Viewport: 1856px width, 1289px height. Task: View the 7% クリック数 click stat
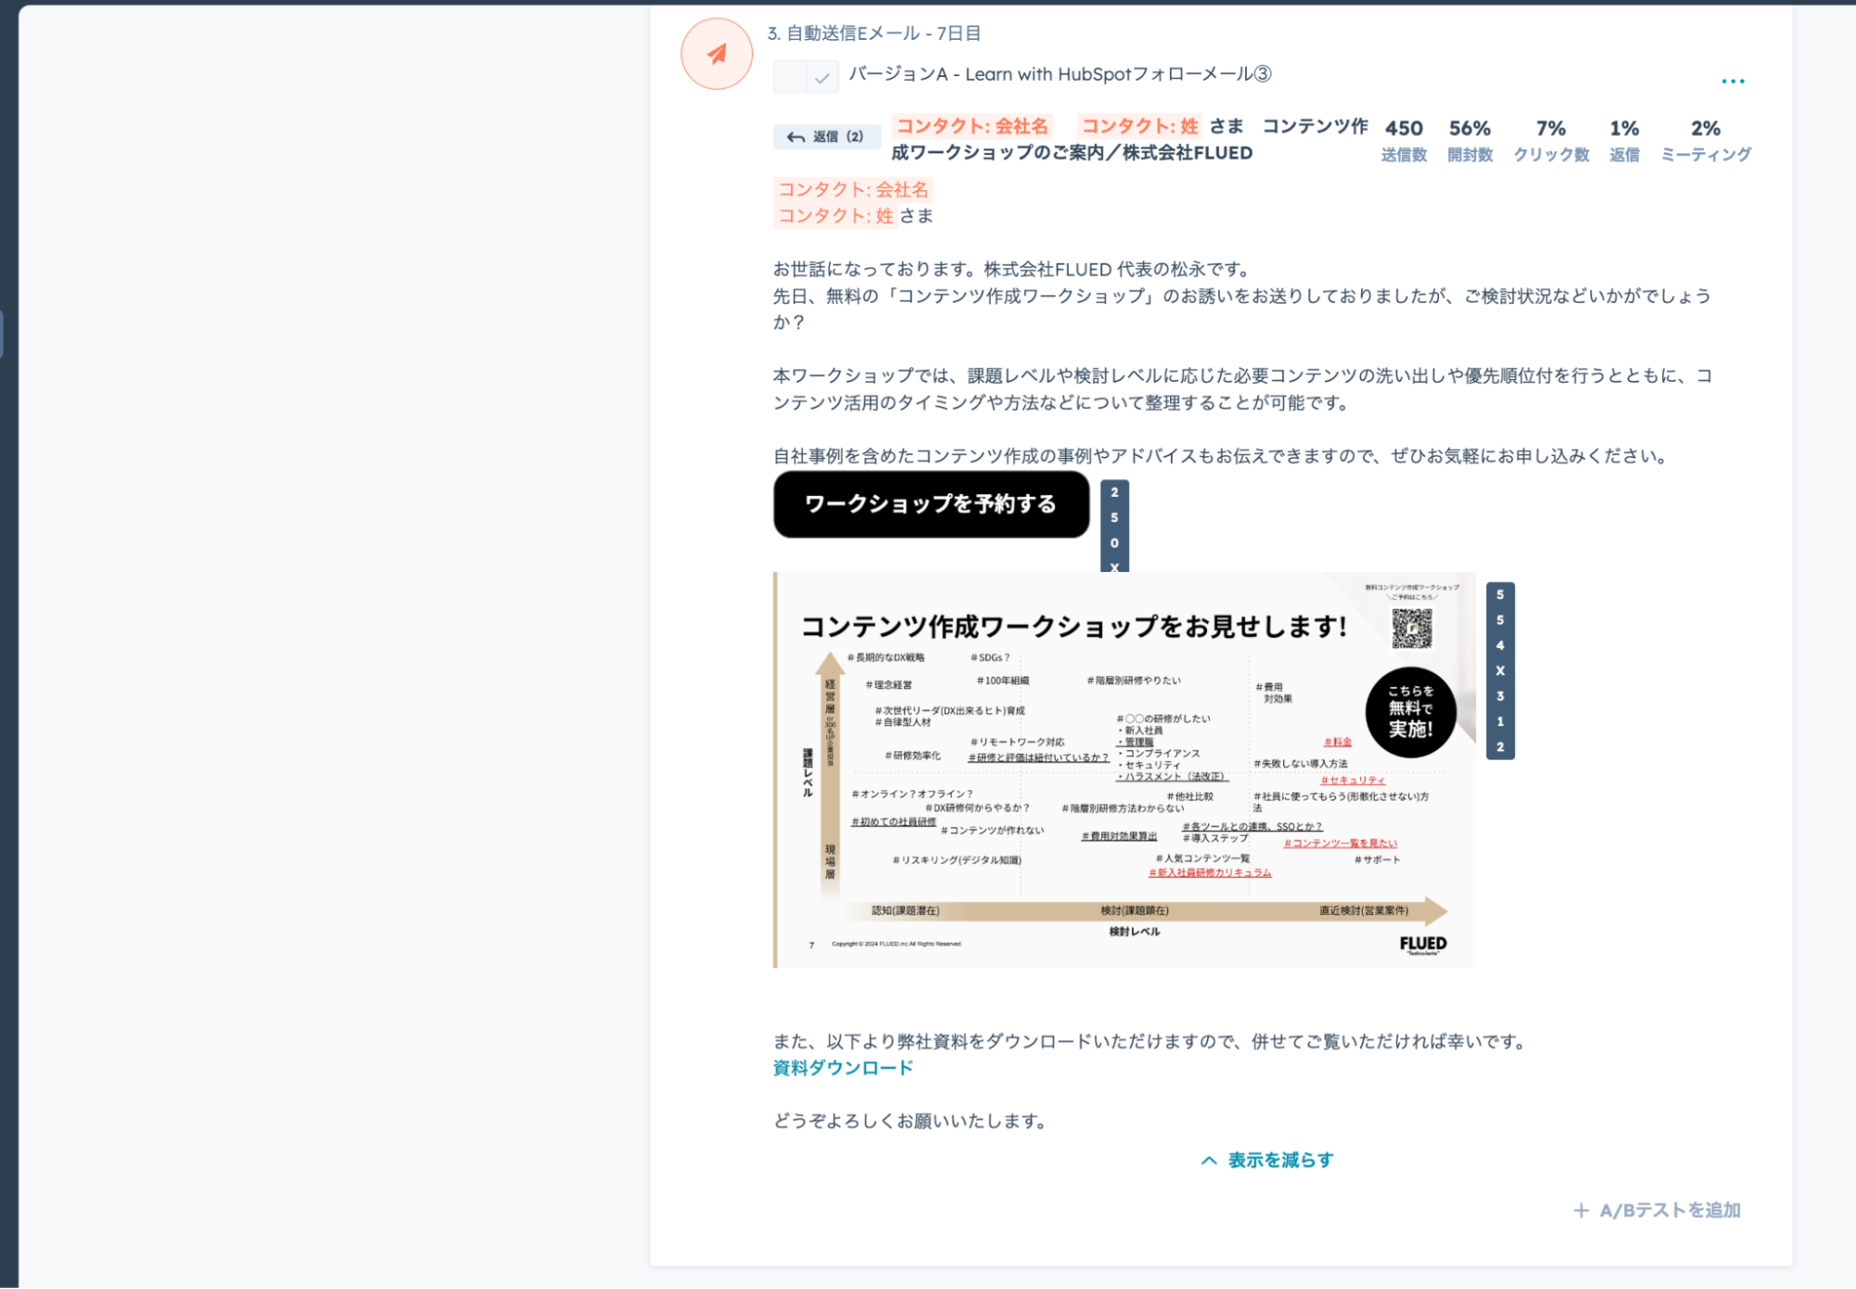click(x=1551, y=140)
